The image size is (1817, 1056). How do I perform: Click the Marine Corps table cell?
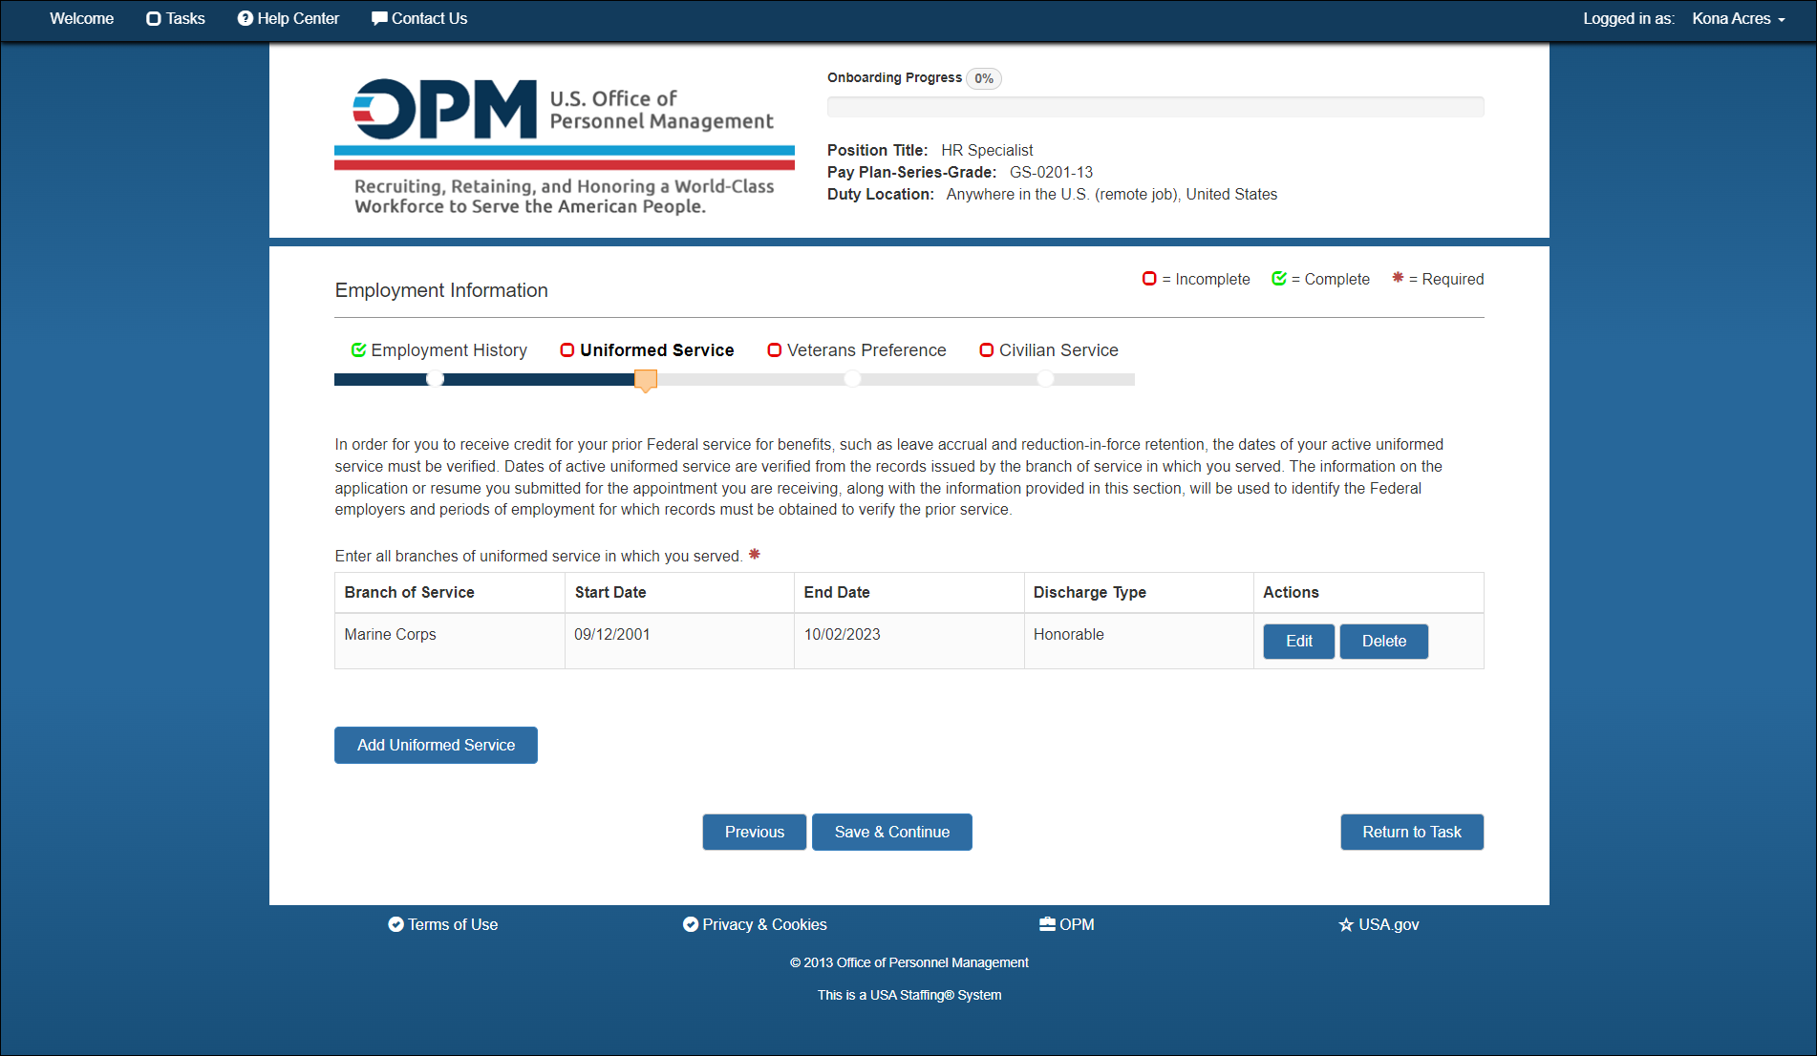(x=449, y=641)
